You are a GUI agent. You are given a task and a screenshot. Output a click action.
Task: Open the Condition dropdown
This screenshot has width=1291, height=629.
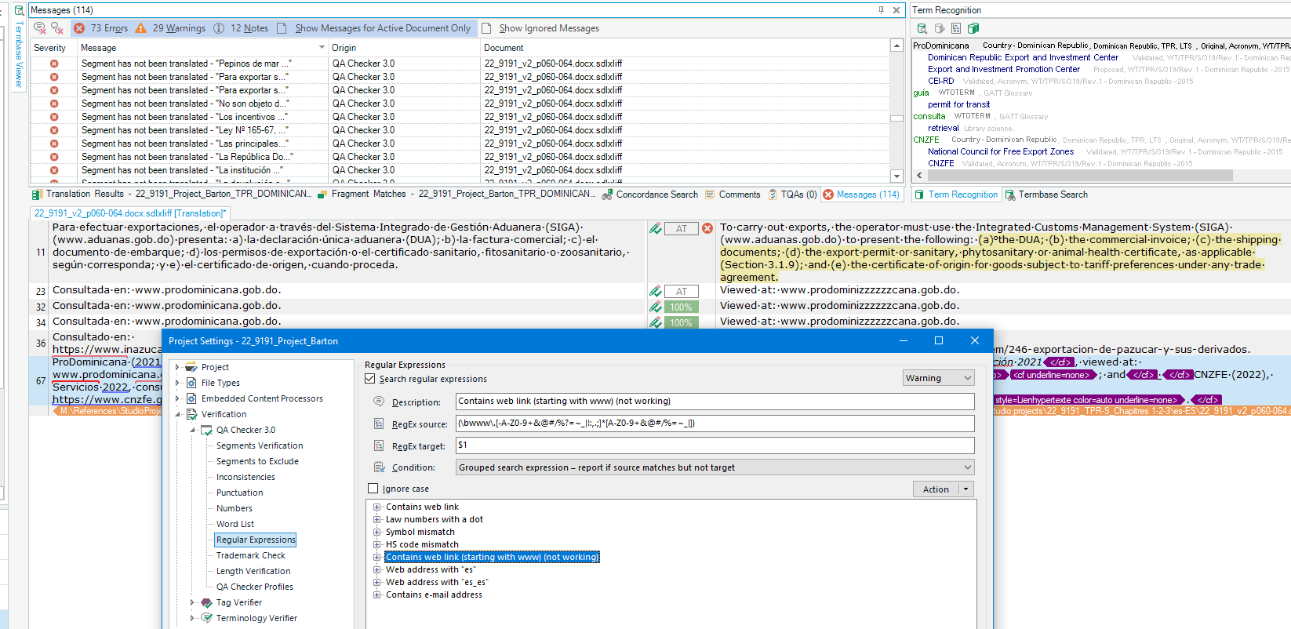coord(715,467)
